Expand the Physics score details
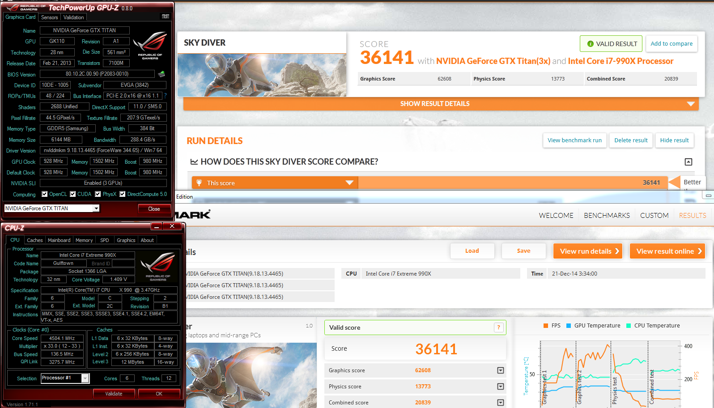 pyautogui.click(x=501, y=387)
